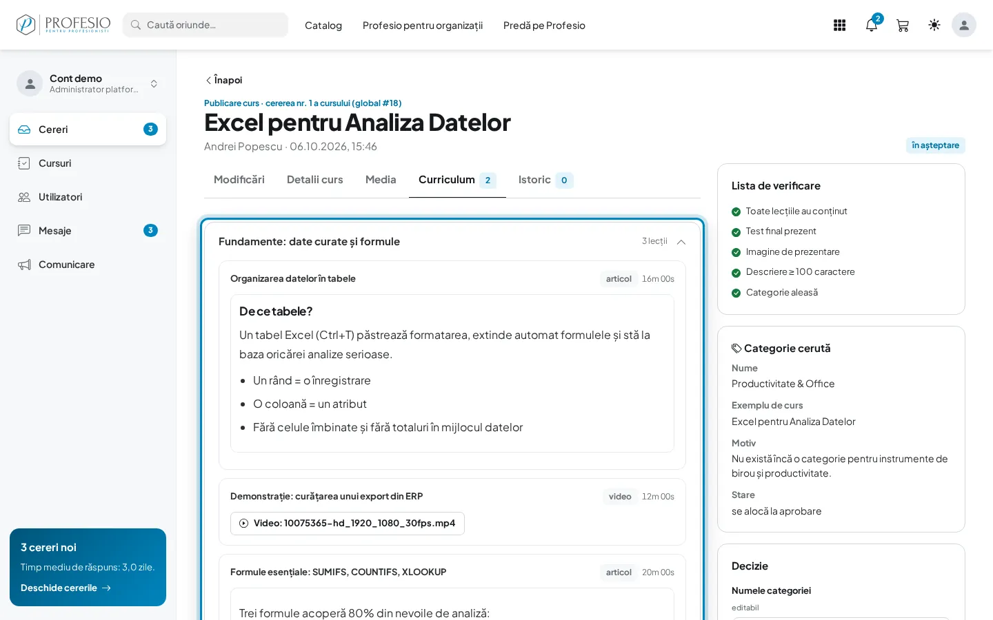Select the Curriculum tab

(x=457, y=180)
